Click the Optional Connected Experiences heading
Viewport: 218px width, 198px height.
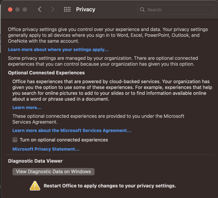(x=46, y=73)
